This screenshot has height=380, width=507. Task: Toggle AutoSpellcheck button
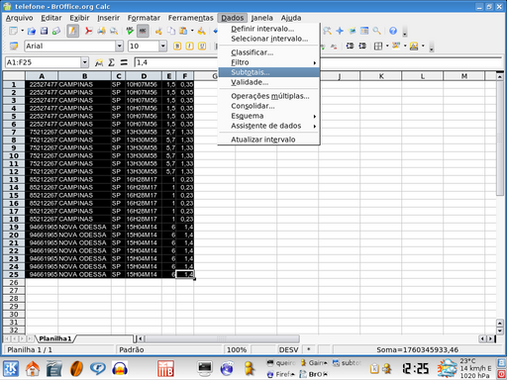pyautogui.click(x=143, y=31)
